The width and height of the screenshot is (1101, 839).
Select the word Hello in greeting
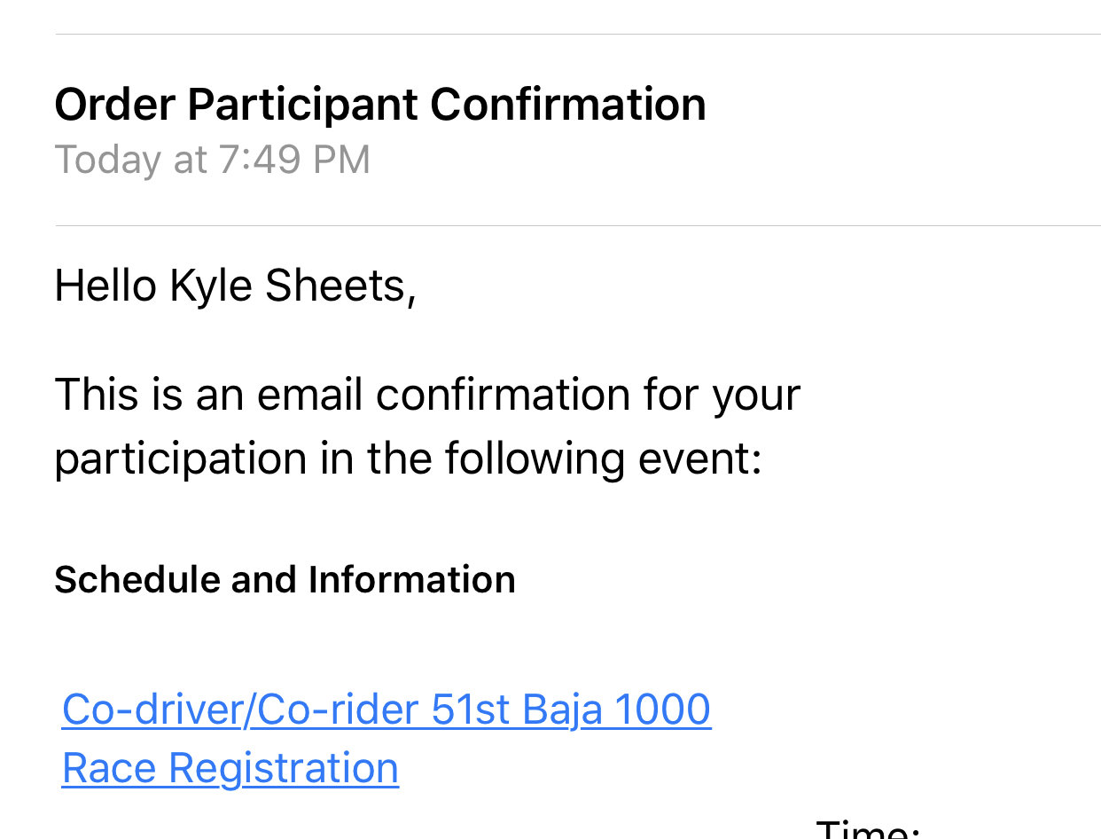click(x=105, y=286)
